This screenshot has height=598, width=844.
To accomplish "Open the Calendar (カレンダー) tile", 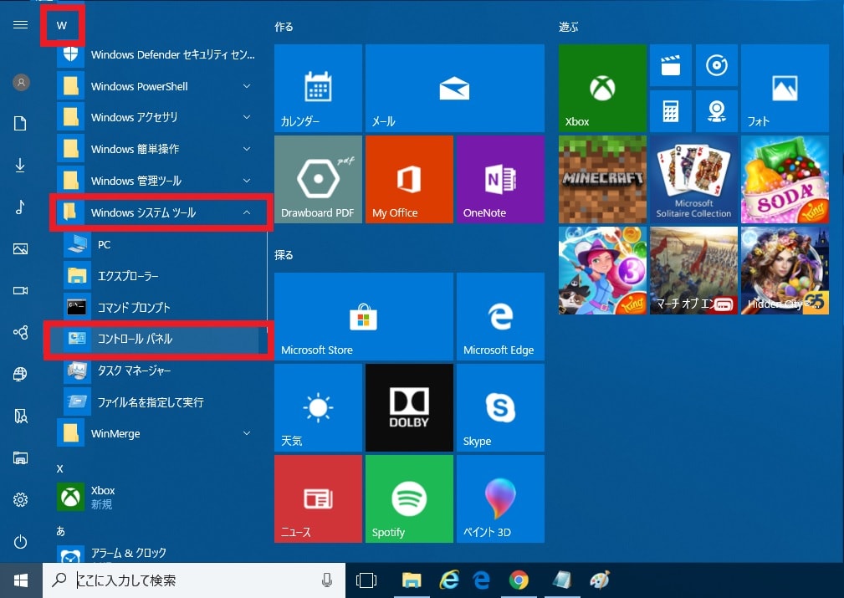I will (318, 89).
